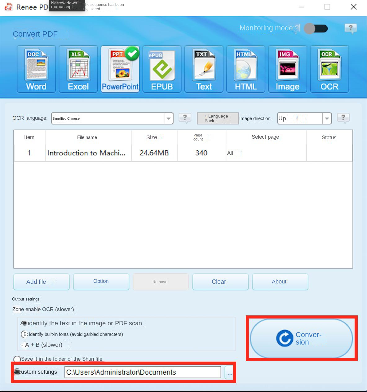Choose the Image output format icon

[x=287, y=69]
